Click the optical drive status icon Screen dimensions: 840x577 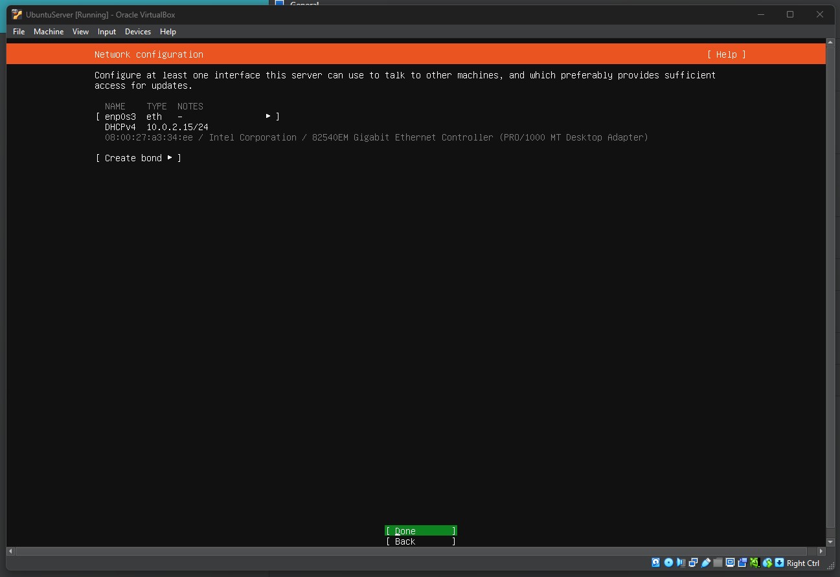668,563
